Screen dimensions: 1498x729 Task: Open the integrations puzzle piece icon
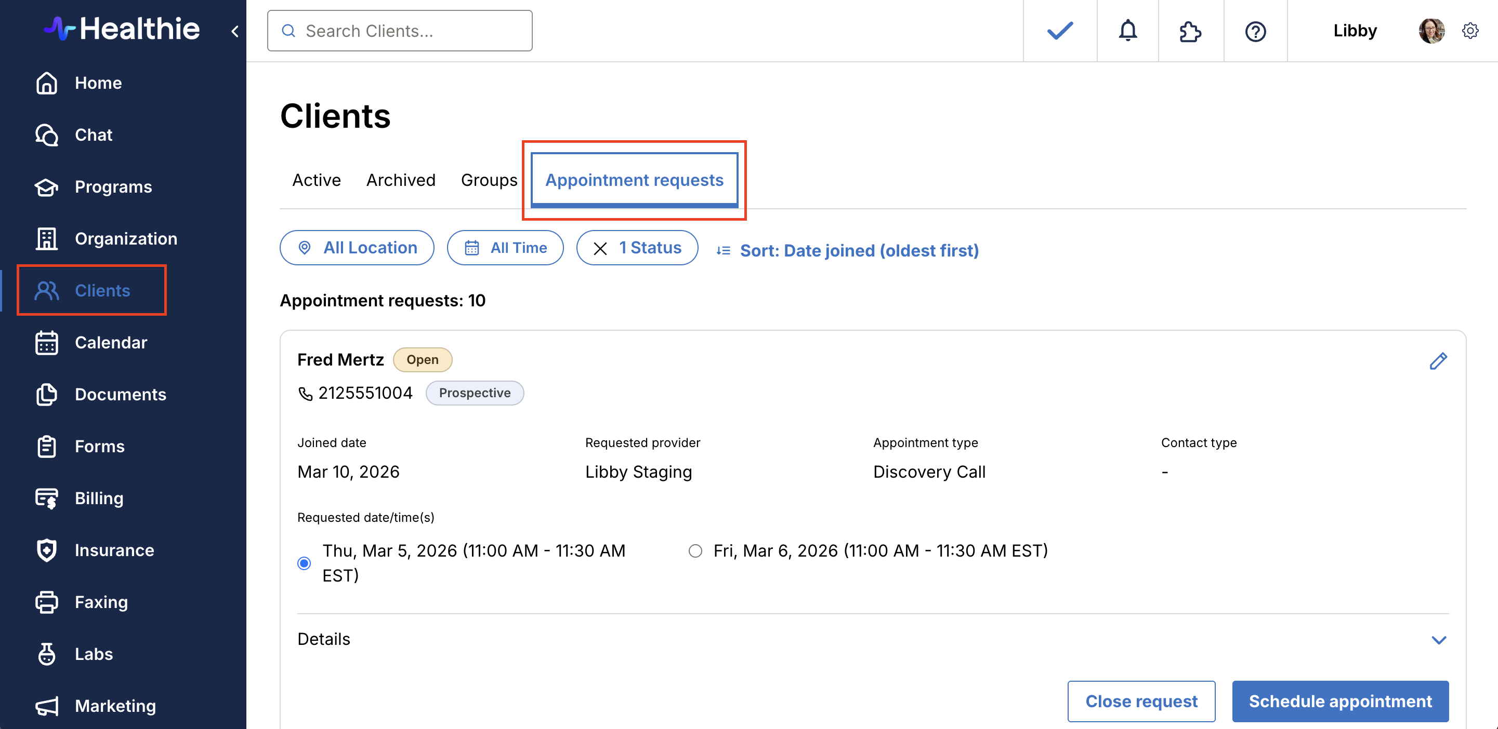[x=1190, y=31]
